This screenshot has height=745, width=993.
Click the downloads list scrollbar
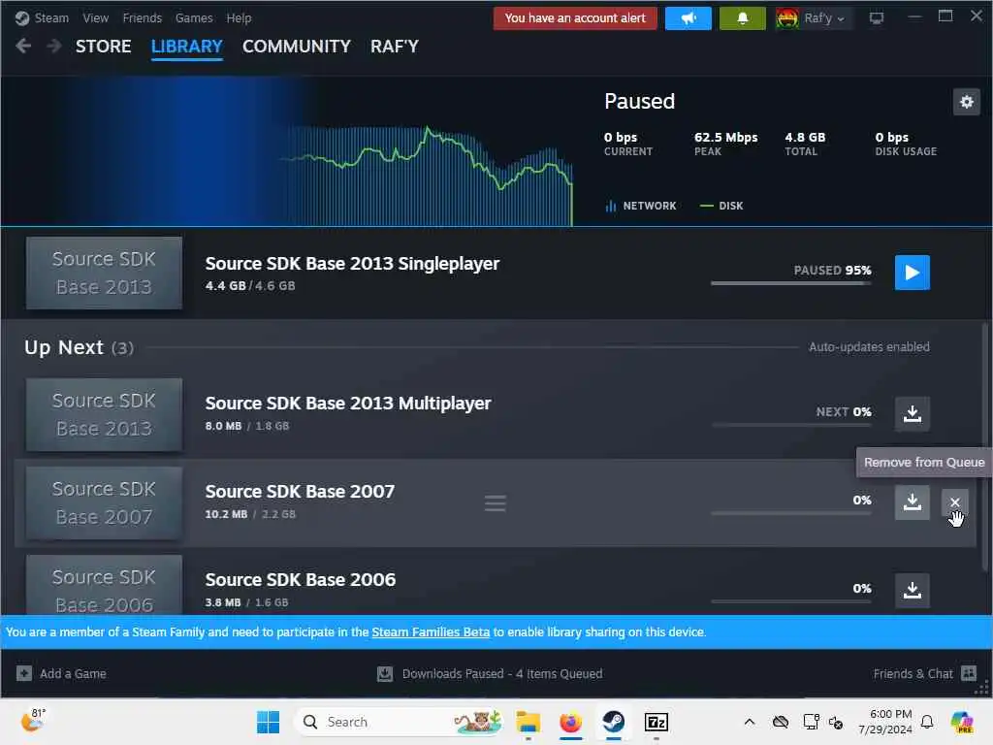coord(984,446)
